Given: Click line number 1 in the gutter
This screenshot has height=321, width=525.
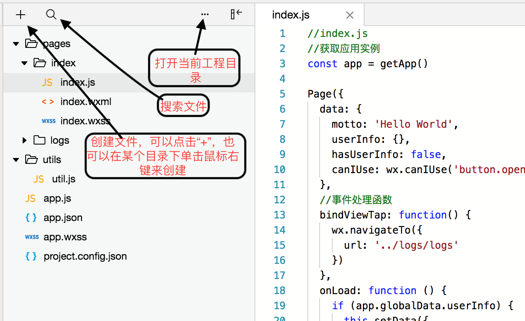Looking at the screenshot, I should [282, 33].
